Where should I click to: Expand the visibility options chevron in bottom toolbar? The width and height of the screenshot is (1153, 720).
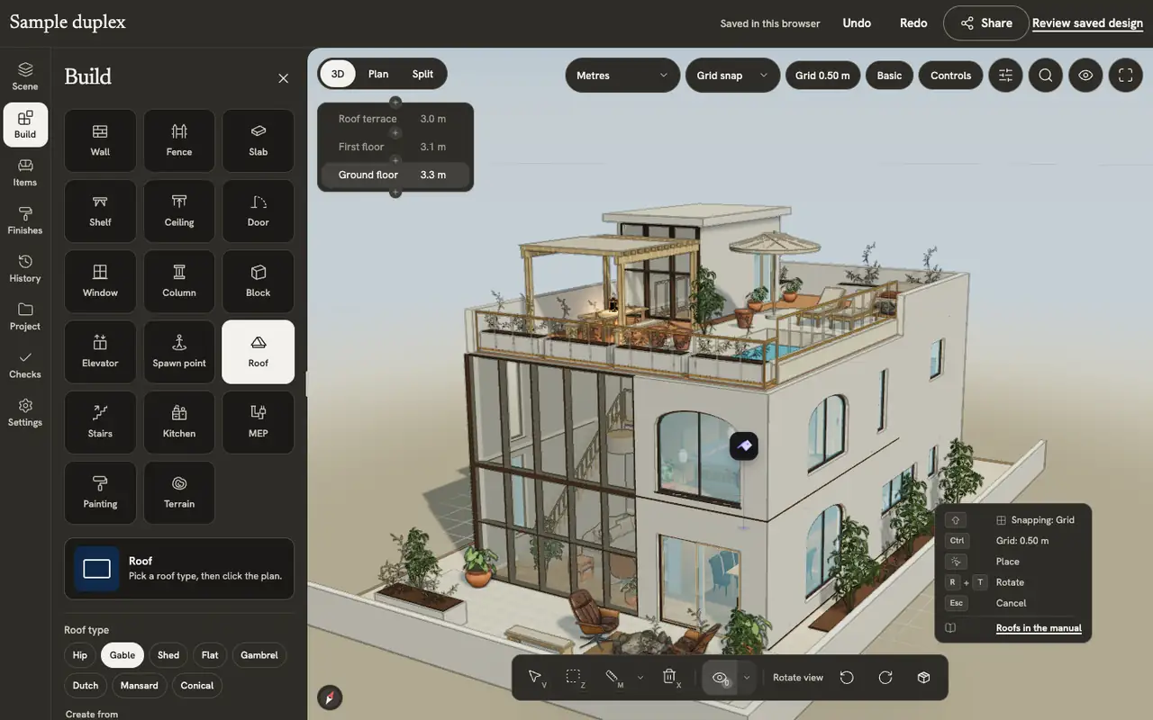click(747, 678)
